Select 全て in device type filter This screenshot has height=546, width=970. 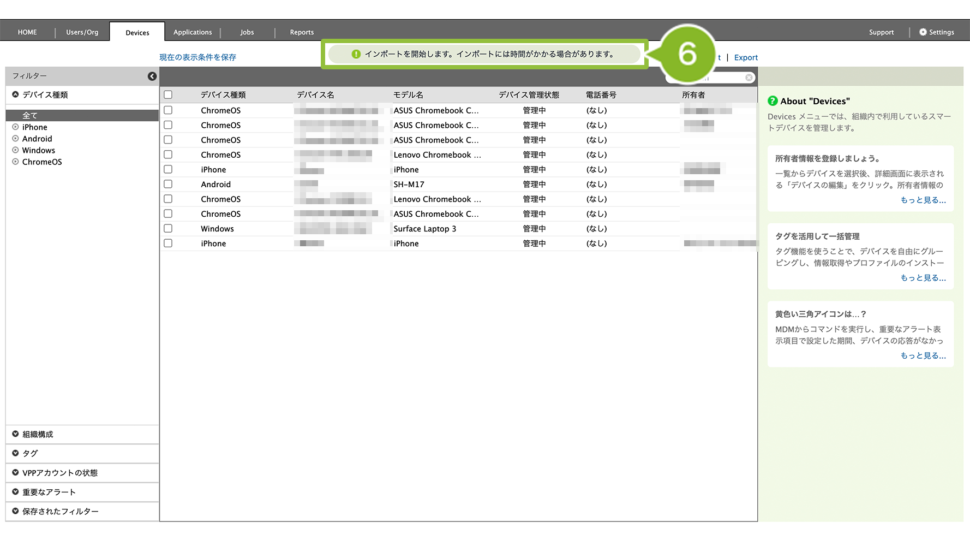click(x=30, y=116)
